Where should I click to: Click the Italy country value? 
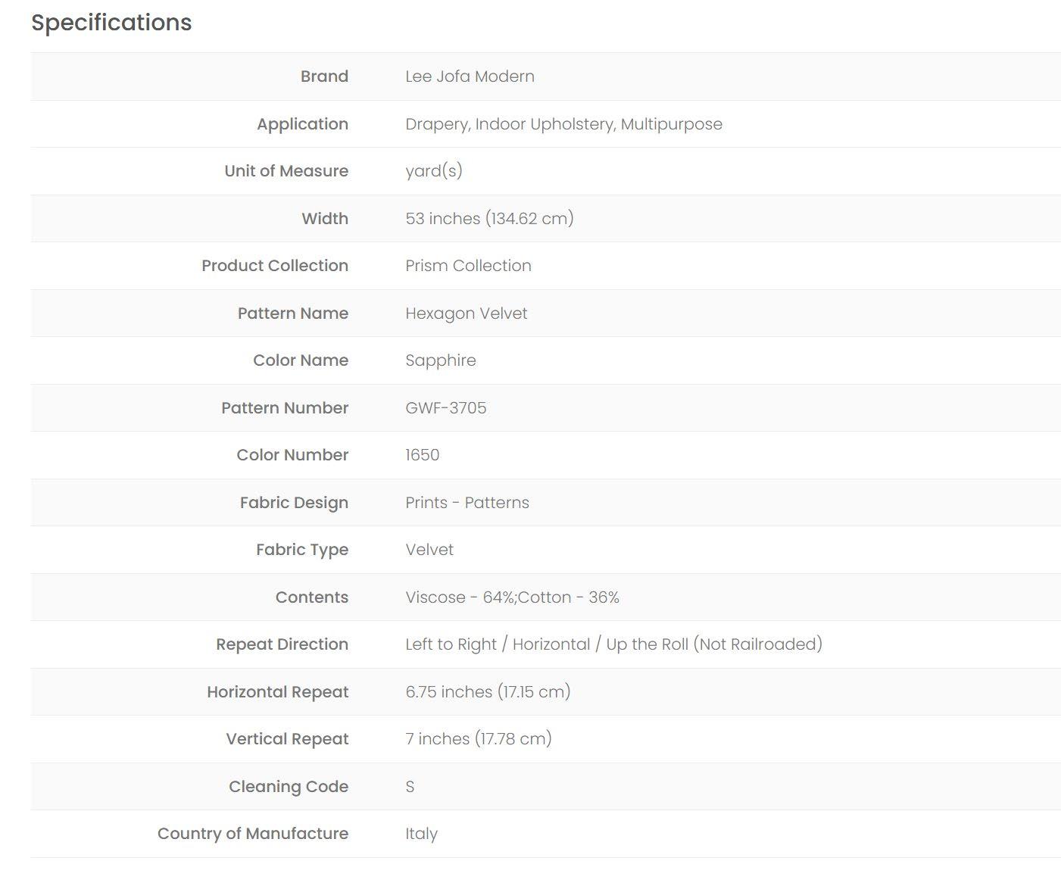tap(421, 834)
